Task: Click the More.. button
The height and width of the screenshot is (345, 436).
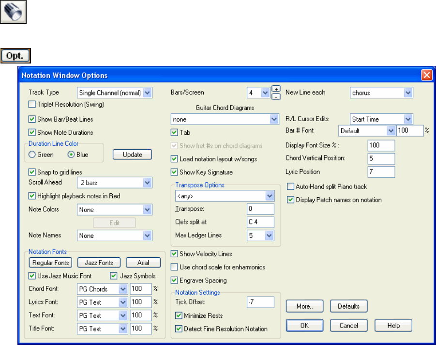Action: pyautogui.click(x=304, y=306)
